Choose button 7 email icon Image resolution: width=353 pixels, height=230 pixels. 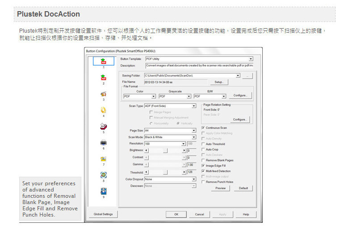103,159
